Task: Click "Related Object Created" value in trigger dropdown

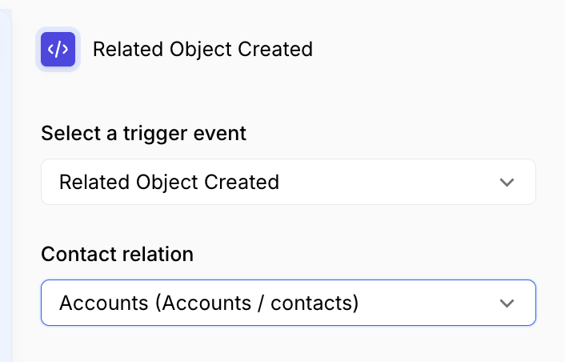Action: tap(169, 182)
